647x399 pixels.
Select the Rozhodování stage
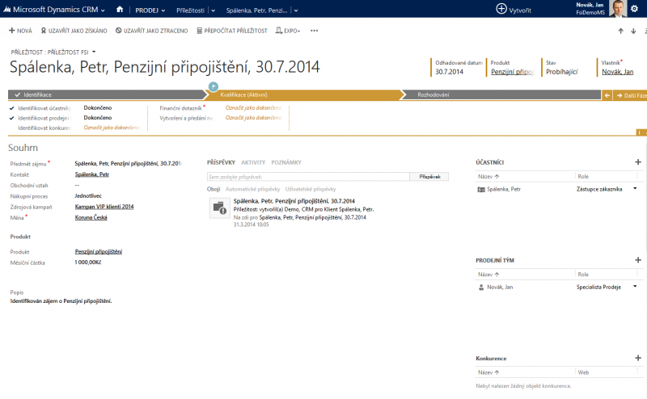[x=501, y=94]
